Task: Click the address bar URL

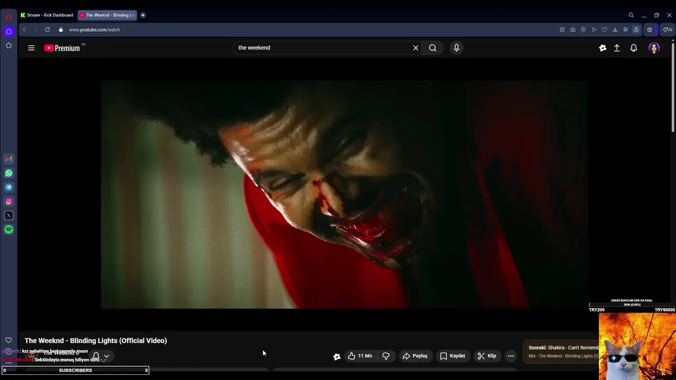Action: coord(94,30)
